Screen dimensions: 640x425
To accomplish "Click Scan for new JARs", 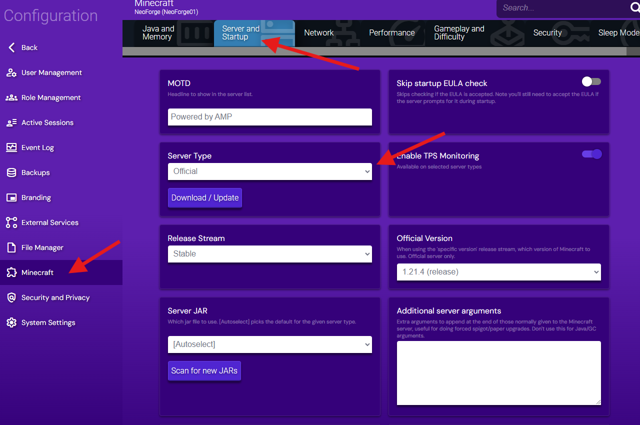I will click(x=204, y=370).
